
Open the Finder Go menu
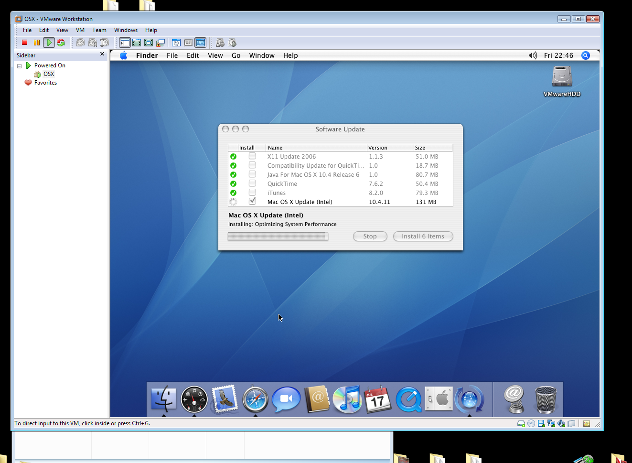(236, 55)
